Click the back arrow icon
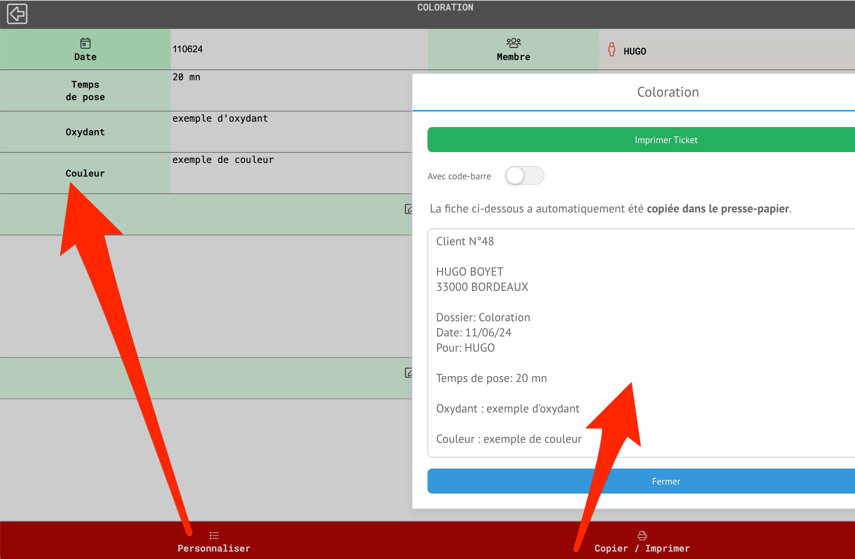The width and height of the screenshot is (855, 559). pyautogui.click(x=17, y=14)
